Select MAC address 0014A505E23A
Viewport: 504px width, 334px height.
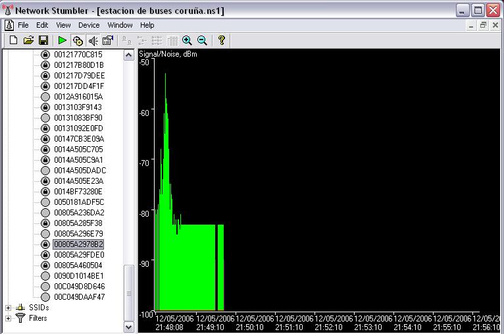79,181
